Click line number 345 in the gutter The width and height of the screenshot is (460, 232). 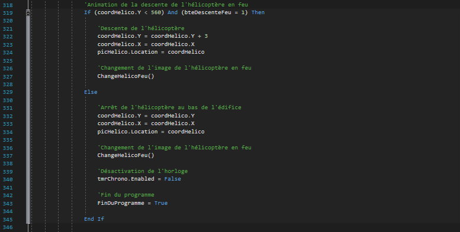coord(8,220)
